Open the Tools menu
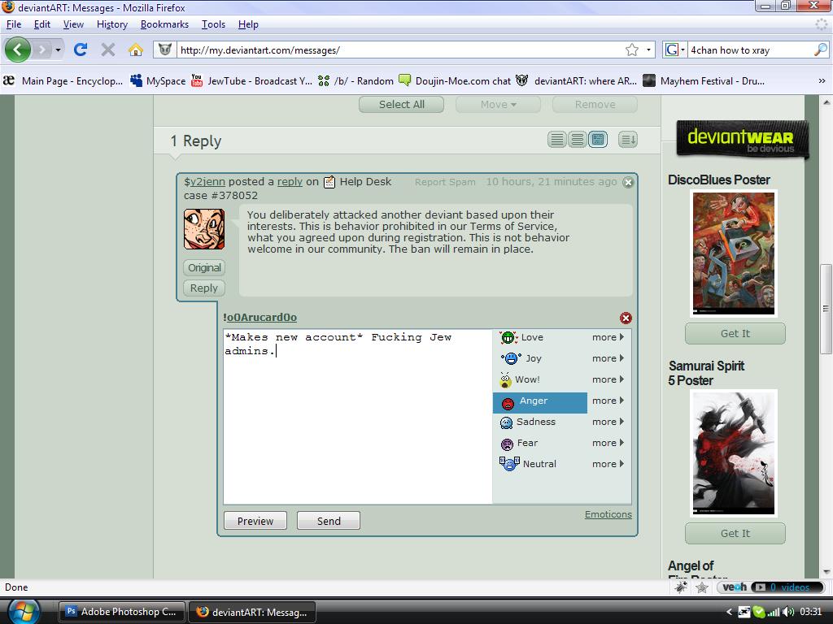This screenshot has width=833, height=624. coord(213,24)
